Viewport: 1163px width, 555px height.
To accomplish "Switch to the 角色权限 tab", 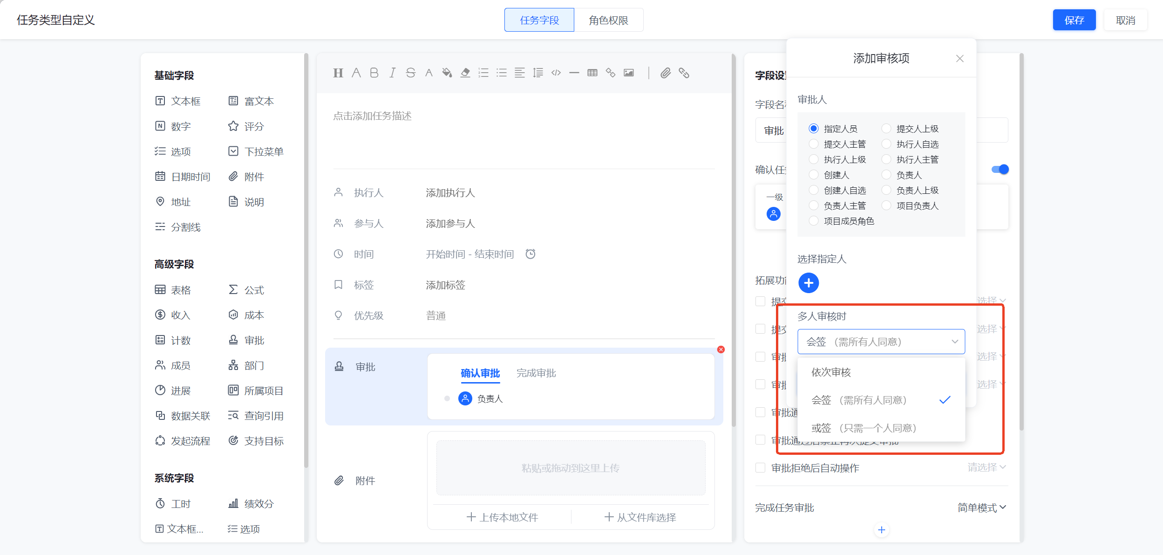I will coord(609,20).
